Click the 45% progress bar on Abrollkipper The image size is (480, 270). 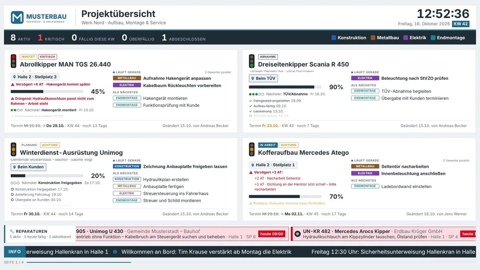click(47, 92)
